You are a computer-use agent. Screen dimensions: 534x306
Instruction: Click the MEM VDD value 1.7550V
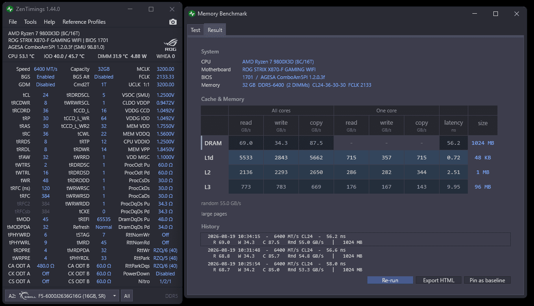coord(165,126)
